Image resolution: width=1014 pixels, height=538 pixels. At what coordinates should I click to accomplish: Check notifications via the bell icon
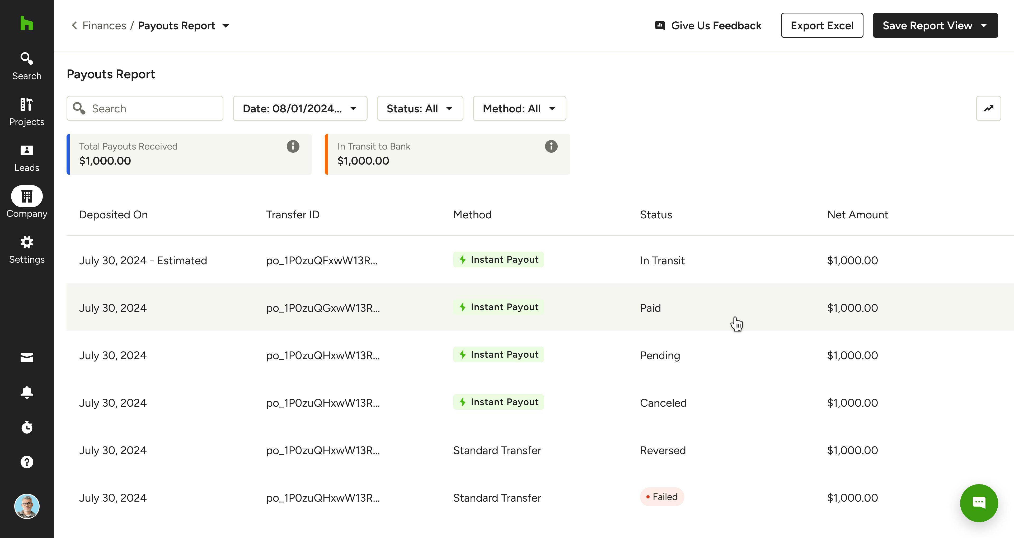(26, 392)
